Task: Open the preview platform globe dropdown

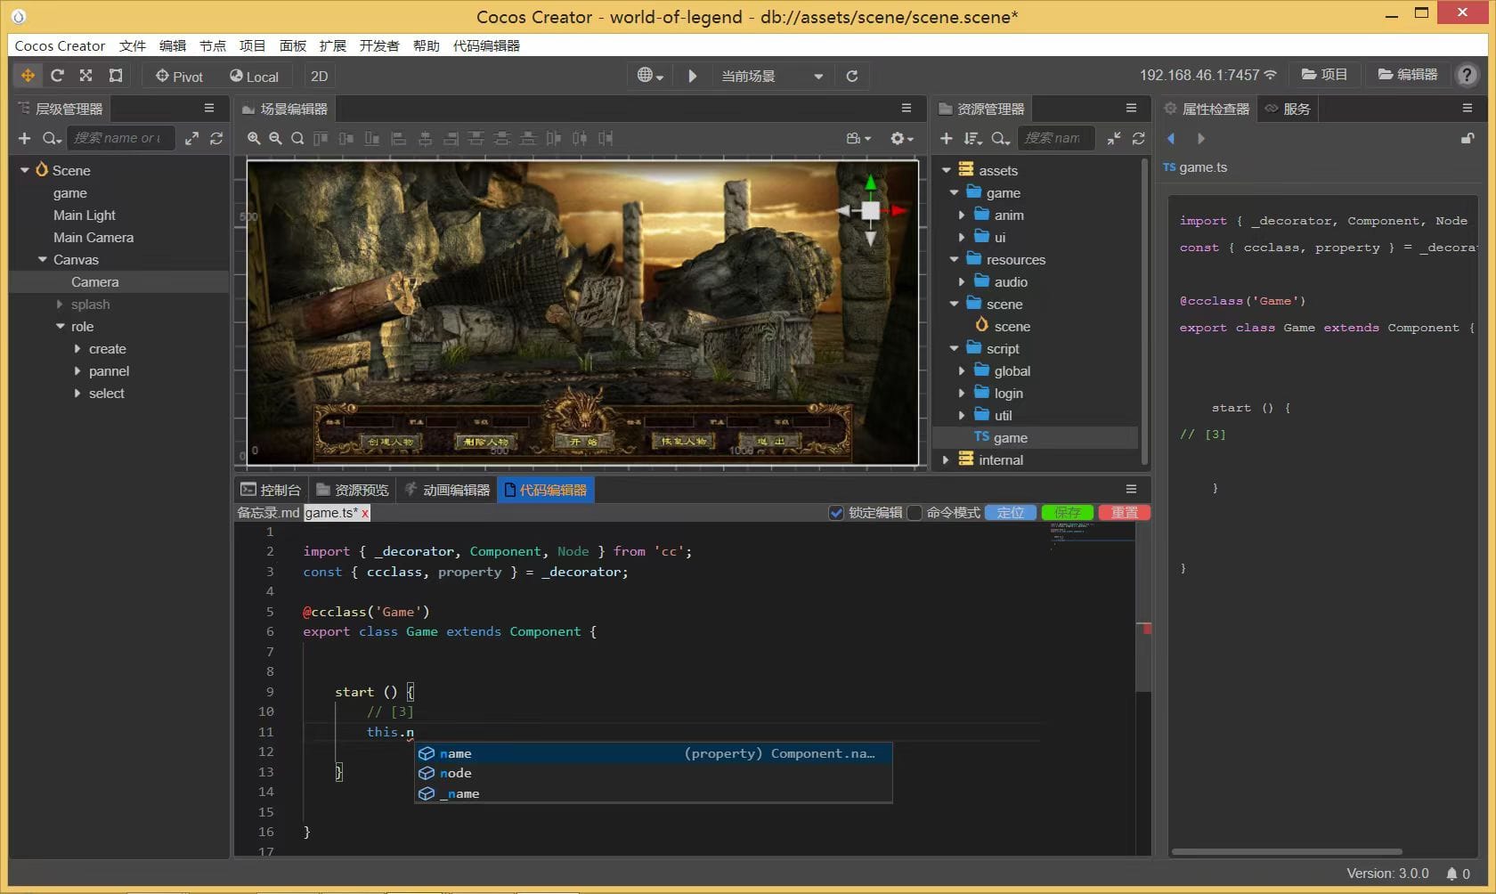Action: pos(650,76)
